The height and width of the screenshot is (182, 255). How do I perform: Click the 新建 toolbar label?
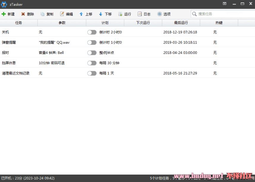pos(11,14)
